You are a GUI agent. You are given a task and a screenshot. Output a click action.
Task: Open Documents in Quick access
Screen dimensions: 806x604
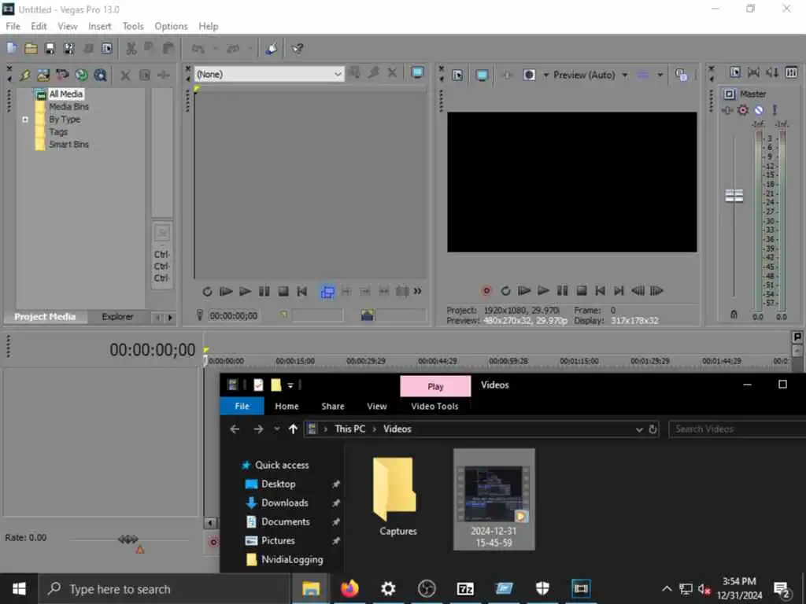285,522
